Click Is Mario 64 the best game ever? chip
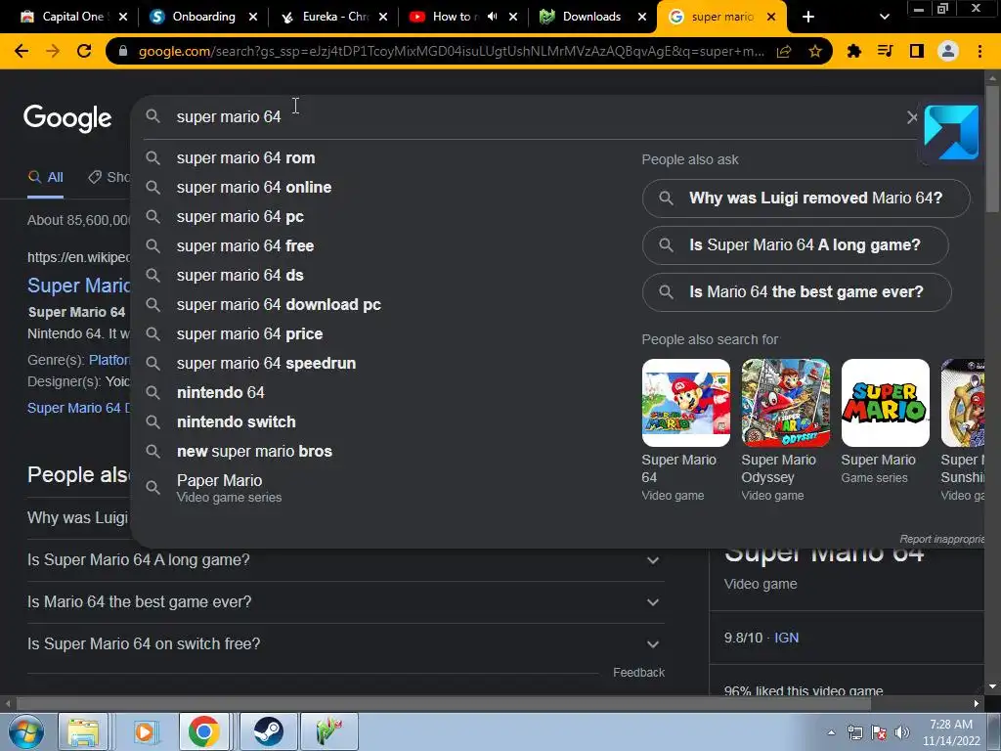Image resolution: width=1001 pixels, height=751 pixels. (x=797, y=292)
